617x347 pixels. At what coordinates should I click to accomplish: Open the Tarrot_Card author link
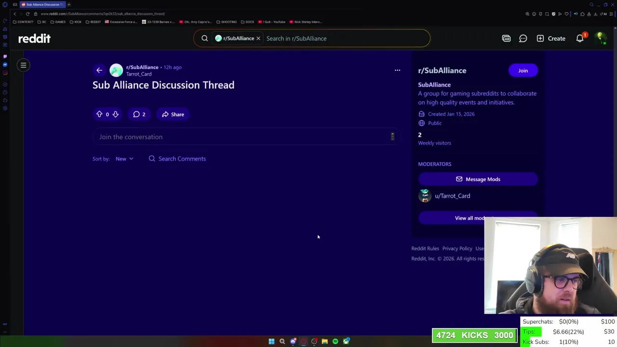(x=139, y=74)
